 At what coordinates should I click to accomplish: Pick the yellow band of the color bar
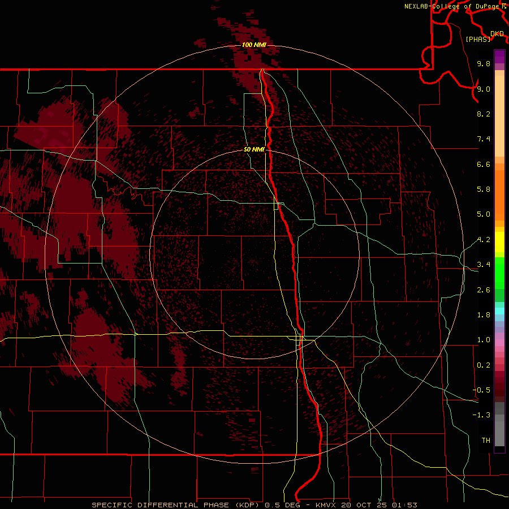(x=499, y=242)
